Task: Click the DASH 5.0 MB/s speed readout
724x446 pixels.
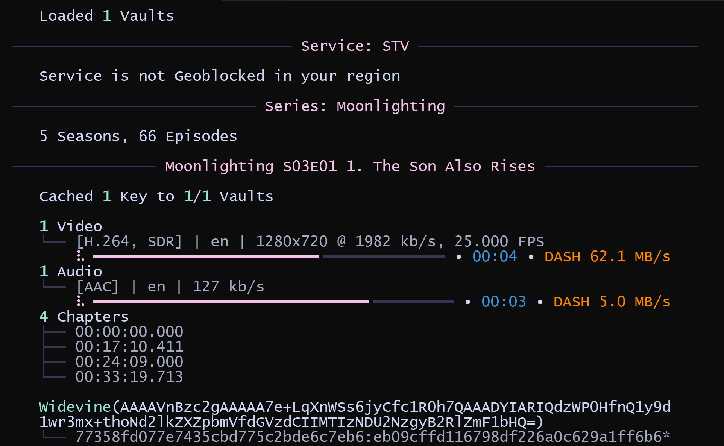Action: (612, 302)
